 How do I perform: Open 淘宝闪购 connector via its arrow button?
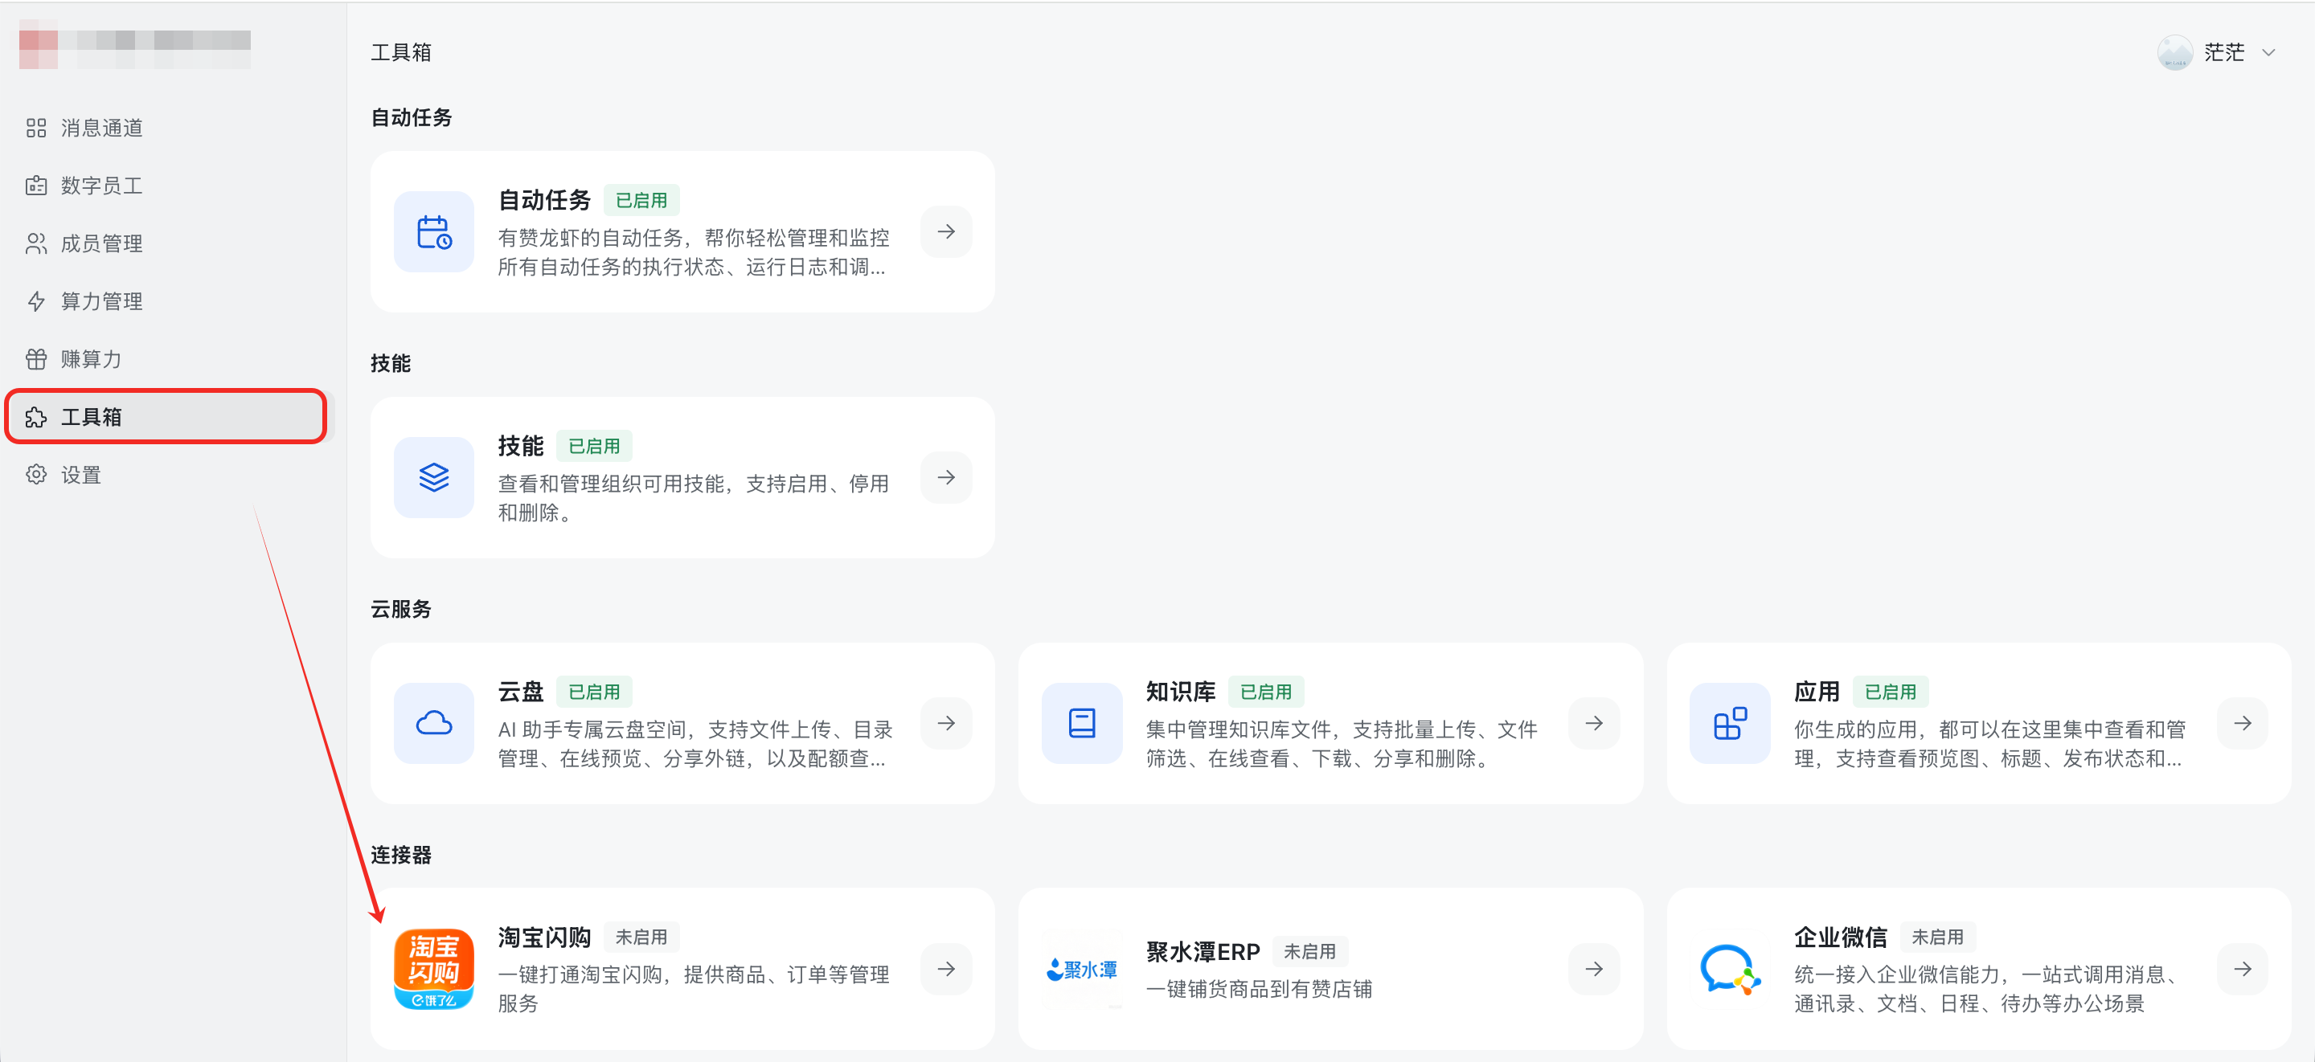click(x=945, y=969)
